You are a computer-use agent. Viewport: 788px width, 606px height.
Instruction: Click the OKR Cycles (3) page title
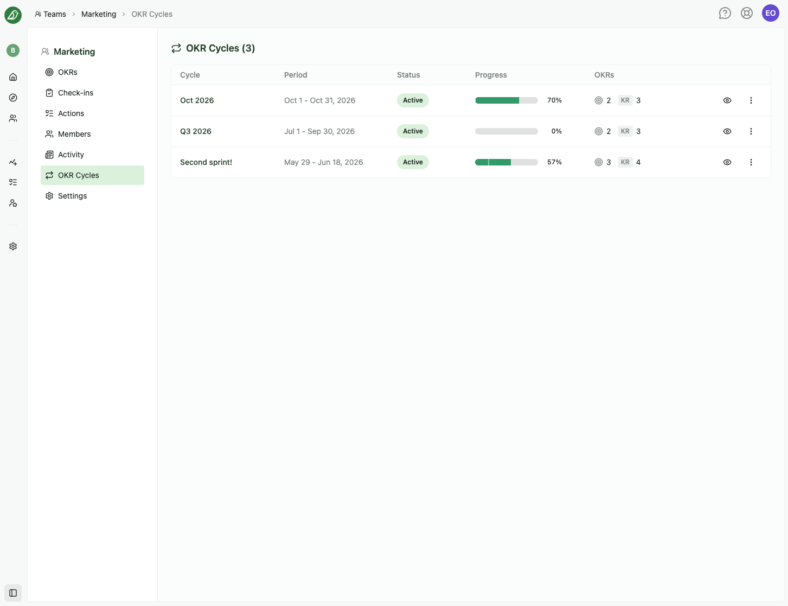pyautogui.click(x=220, y=48)
